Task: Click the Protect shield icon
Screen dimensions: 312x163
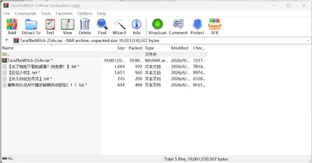Action: click(197, 27)
